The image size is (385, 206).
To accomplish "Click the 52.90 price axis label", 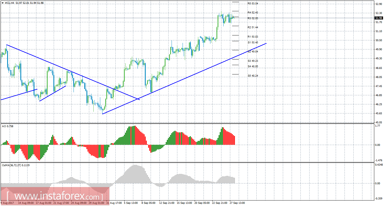I will (378, 4).
